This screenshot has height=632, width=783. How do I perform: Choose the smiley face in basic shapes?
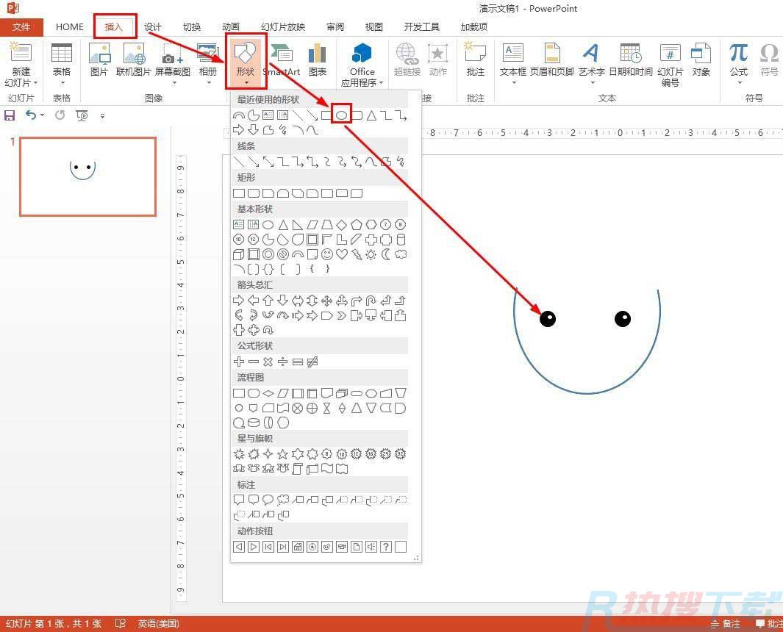tap(327, 254)
